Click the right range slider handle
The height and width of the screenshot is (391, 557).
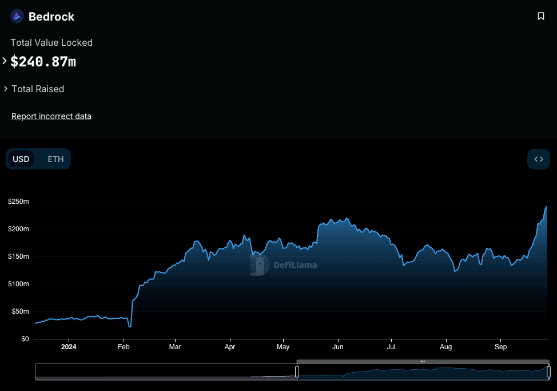(x=548, y=372)
